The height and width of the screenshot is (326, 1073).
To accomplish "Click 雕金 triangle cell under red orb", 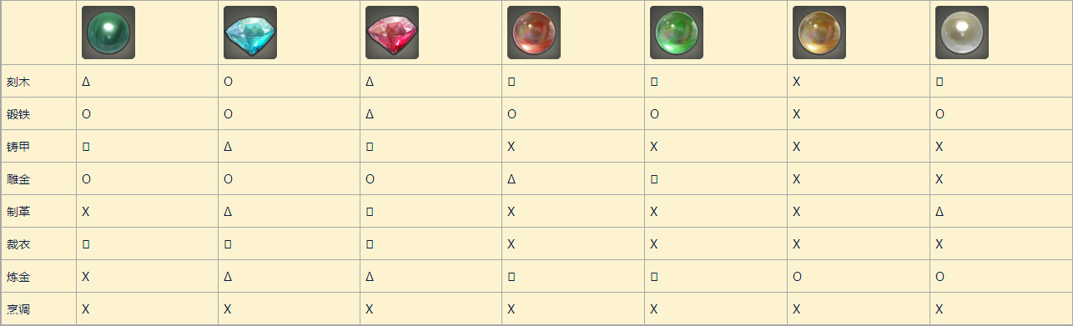I will [511, 179].
